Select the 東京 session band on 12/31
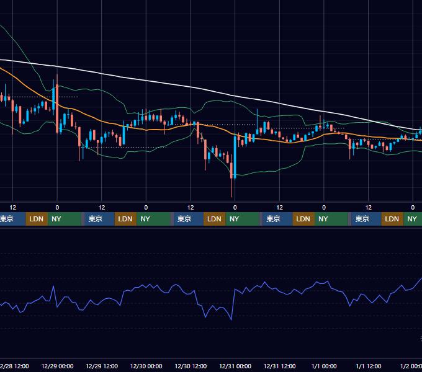Image resolution: width=422 pixels, height=372 pixels. (277, 219)
